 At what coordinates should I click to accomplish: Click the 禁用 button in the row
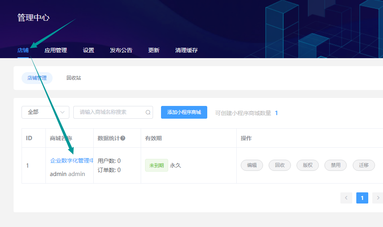336,165
